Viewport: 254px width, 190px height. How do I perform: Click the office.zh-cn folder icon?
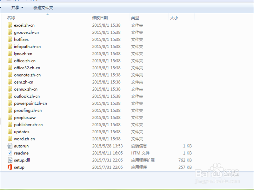[10, 60]
